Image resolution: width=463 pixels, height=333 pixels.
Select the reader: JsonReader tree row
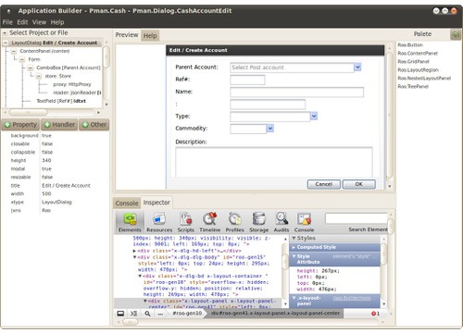coord(77,92)
